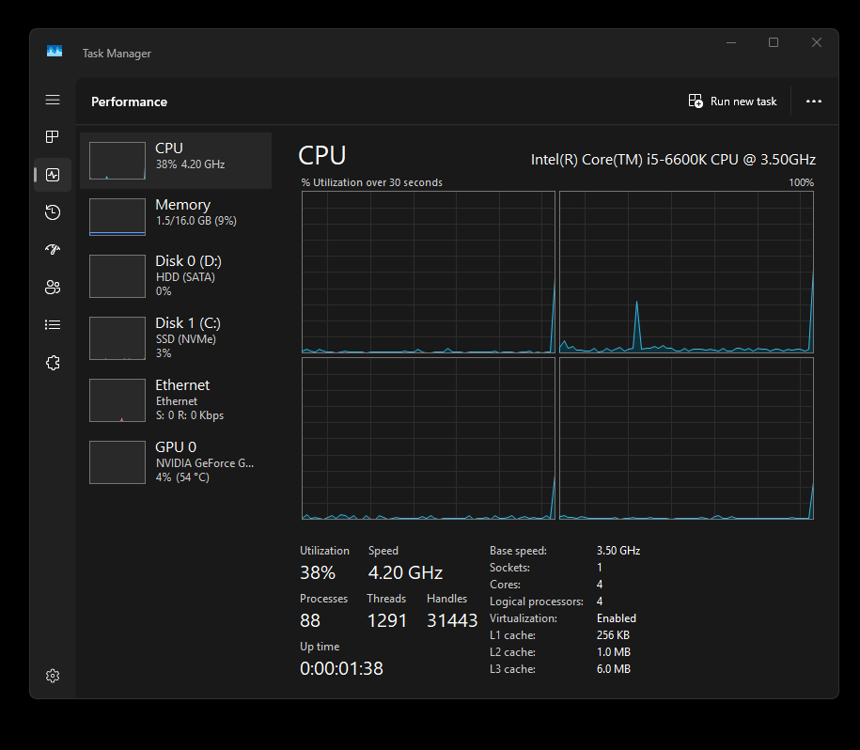The height and width of the screenshot is (750, 860).
Task: Click the handles count 31443
Action: [x=452, y=620]
